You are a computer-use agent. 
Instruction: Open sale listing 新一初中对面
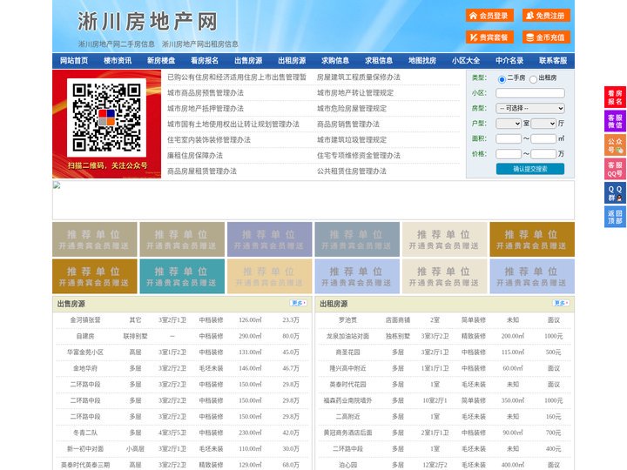[x=85, y=449]
